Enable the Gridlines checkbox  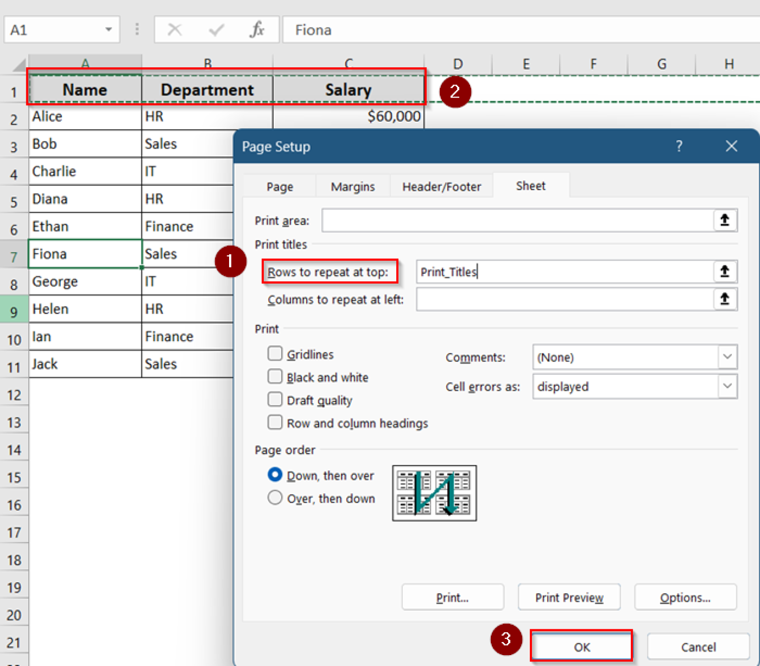point(275,354)
